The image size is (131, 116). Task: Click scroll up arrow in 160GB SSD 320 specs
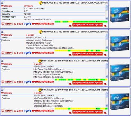107,35
